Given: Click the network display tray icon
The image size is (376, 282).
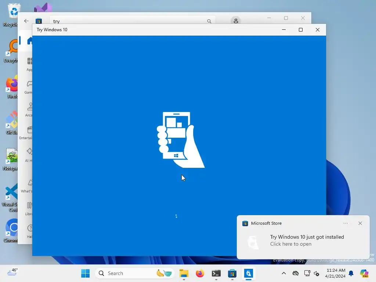Looking at the screenshot, I should (x=307, y=273).
